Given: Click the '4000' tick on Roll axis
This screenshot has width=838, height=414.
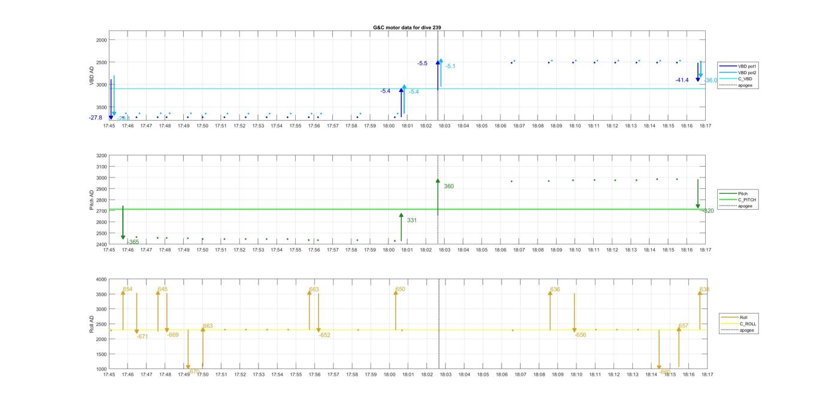Looking at the screenshot, I should 101,280.
